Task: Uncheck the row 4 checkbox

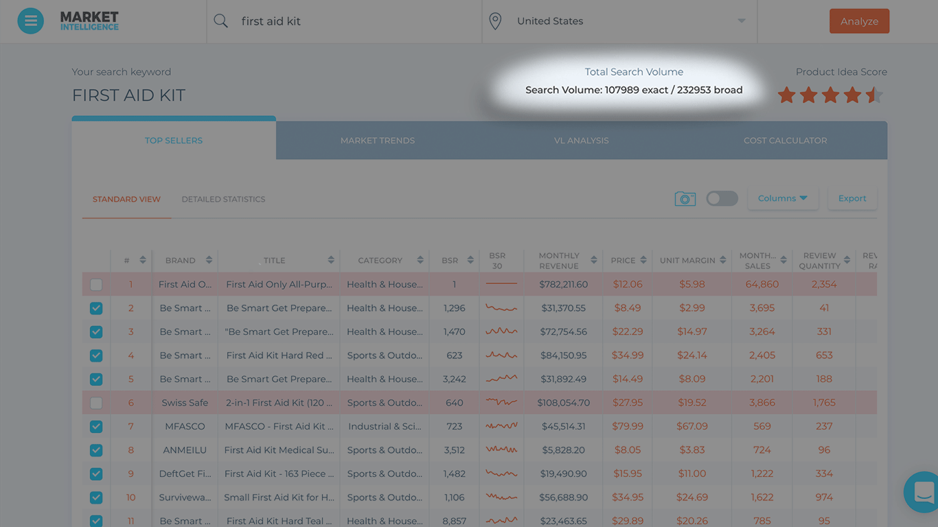Action: [x=96, y=355]
